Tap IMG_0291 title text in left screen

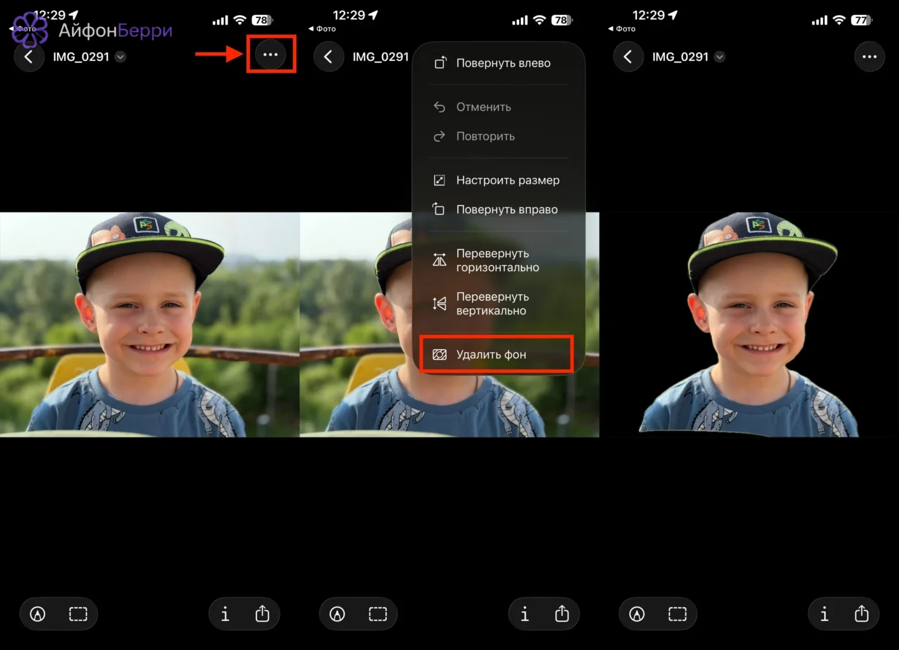[81, 57]
